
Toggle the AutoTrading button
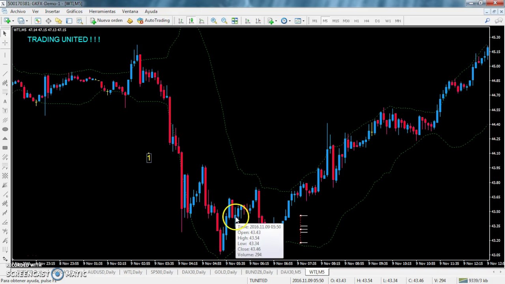(153, 21)
